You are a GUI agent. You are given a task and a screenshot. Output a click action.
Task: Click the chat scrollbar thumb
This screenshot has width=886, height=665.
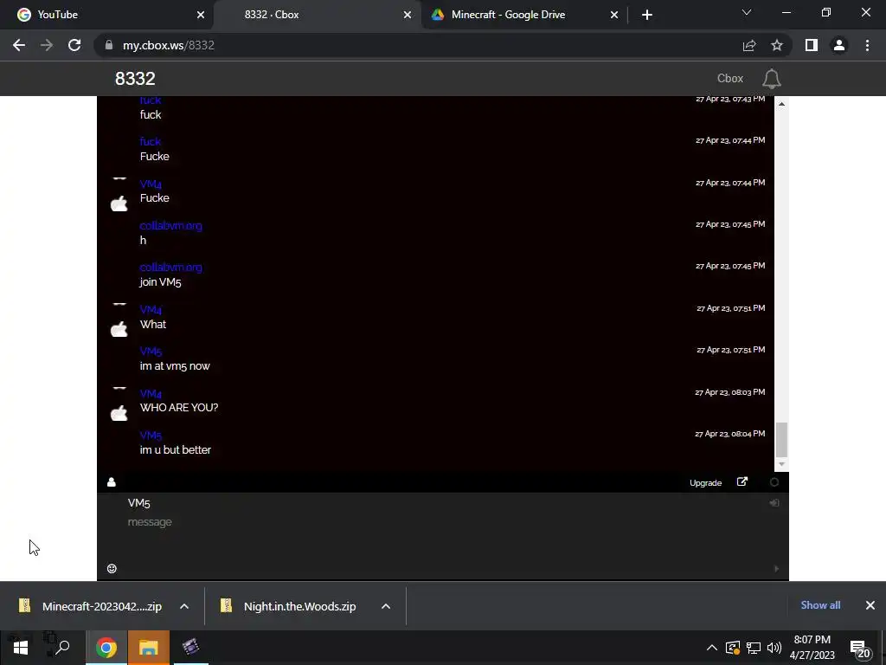coord(781,439)
